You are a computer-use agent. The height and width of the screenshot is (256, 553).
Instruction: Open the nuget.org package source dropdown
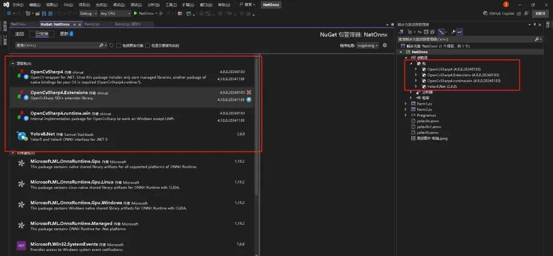(x=368, y=45)
